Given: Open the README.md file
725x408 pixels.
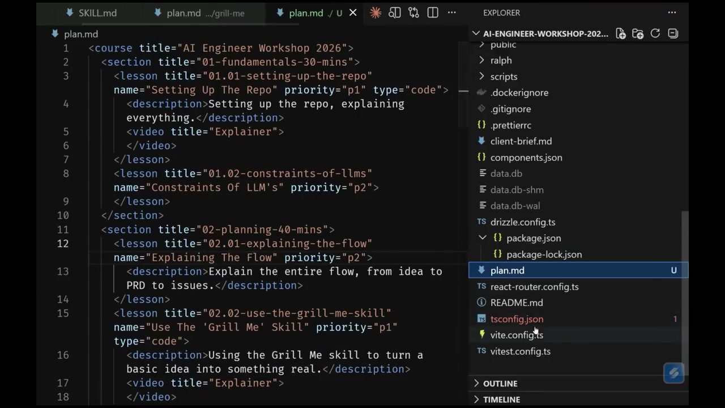Looking at the screenshot, I should click(516, 303).
